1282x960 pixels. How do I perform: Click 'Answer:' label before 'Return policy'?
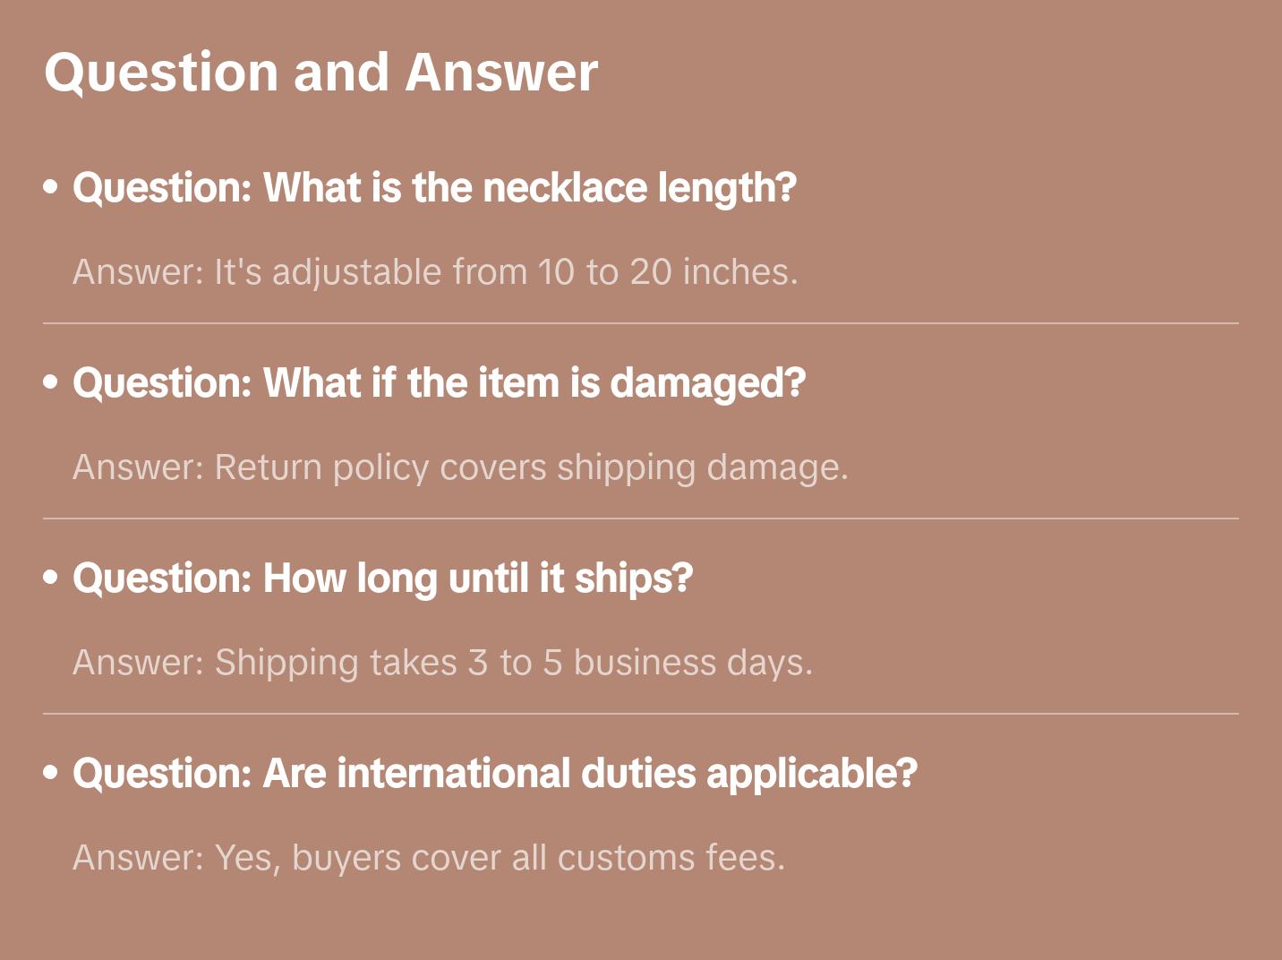click(x=139, y=467)
